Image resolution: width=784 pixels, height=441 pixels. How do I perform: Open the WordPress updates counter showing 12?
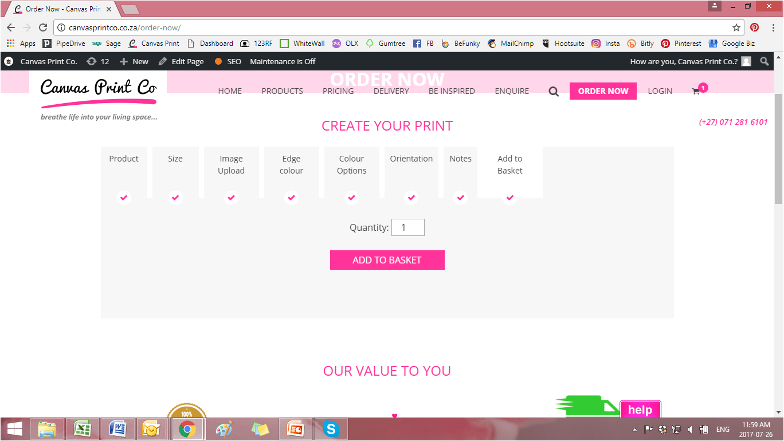click(97, 61)
